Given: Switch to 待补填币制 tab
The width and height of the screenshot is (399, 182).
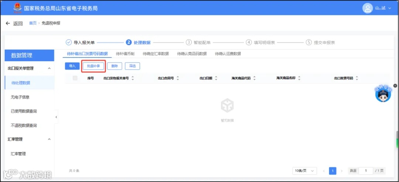Looking at the screenshot, I should (125, 54).
